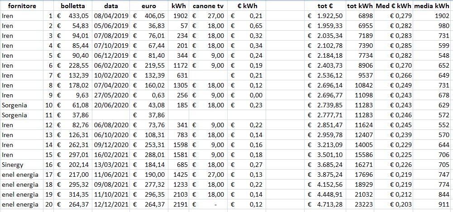The width and height of the screenshot is (453, 212).
Task: Click the 'media kWh' header cell
Action: [432, 6]
